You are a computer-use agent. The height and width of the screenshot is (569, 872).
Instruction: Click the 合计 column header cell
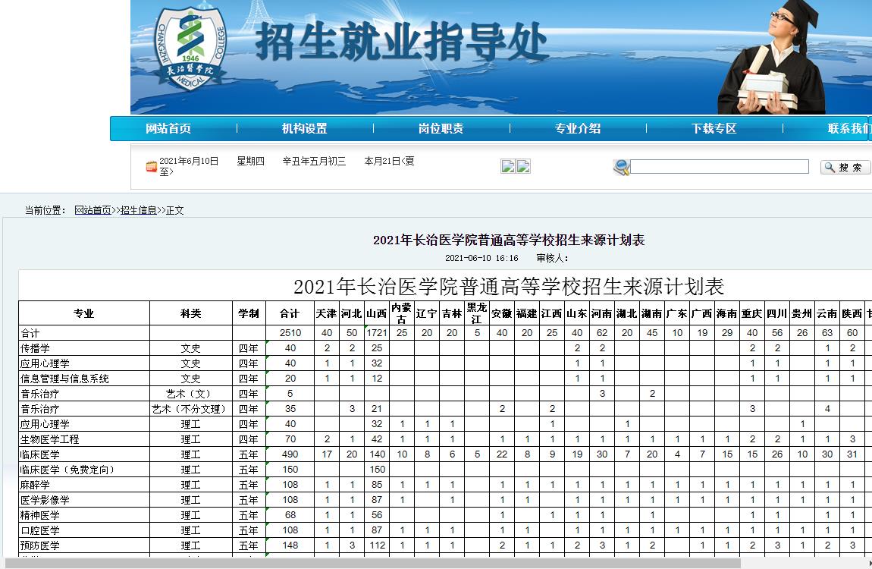290,313
